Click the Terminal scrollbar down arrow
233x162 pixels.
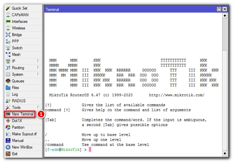pyautogui.click(x=225, y=153)
